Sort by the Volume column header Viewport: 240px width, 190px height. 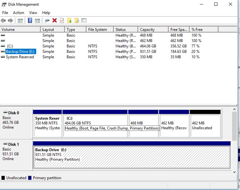click(x=20, y=30)
